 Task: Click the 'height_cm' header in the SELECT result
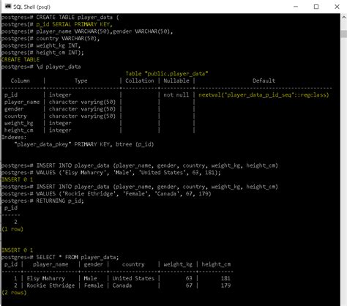216,264
